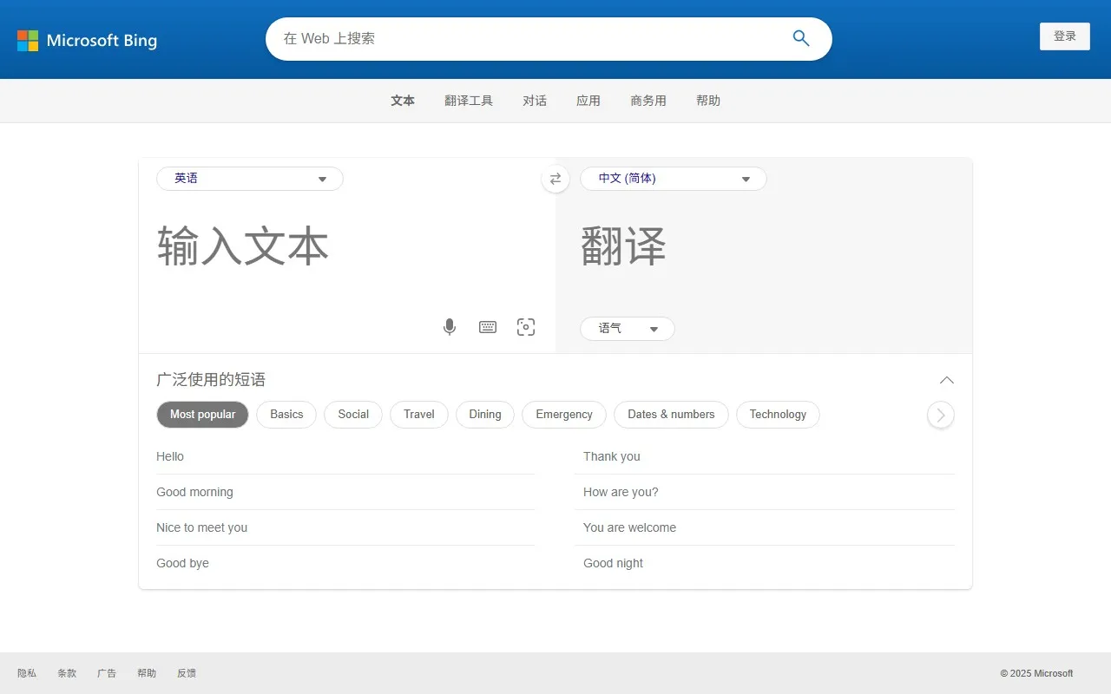Swap translation languages

(555, 179)
